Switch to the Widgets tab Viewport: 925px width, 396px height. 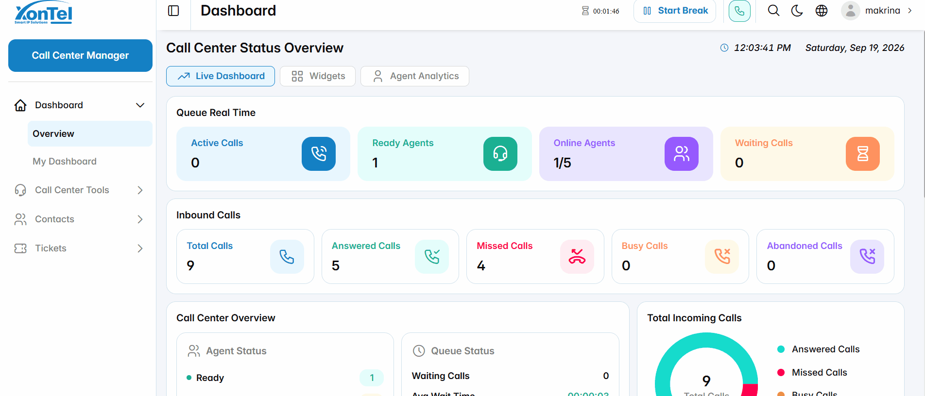pyautogui.click(x=318, y=76)
